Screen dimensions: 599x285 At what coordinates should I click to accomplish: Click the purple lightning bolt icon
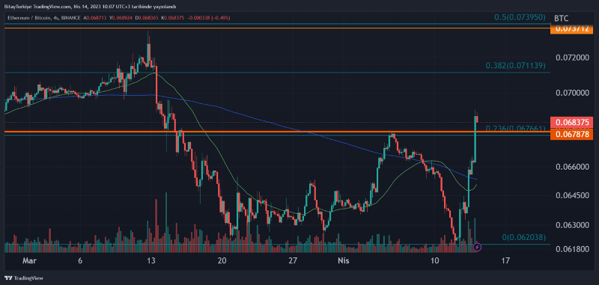[x=478, y=248]
